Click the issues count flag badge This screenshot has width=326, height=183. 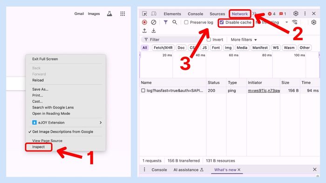click(x=283, y=14)
